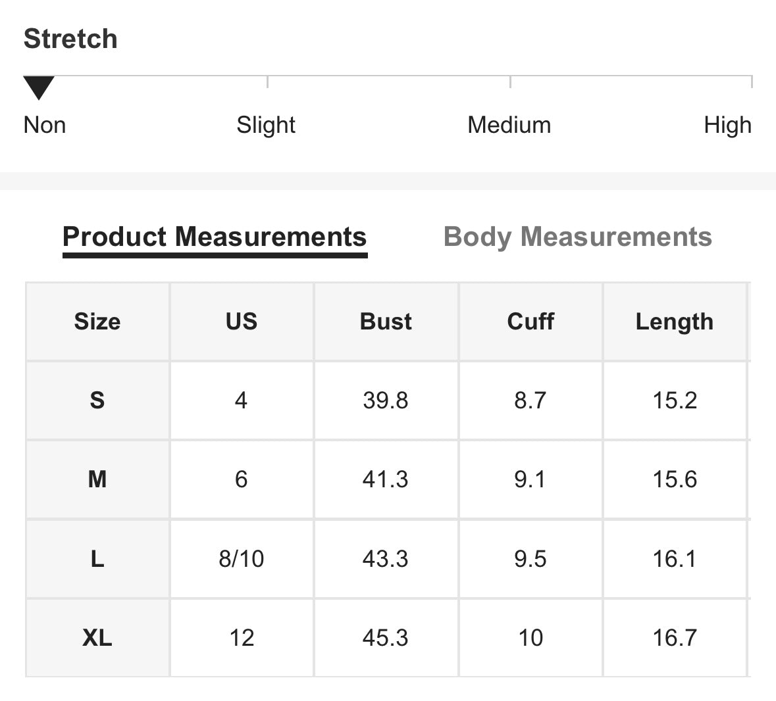Click the Slight stretch label
776x701 pixels.
click(x=266, y=125)
